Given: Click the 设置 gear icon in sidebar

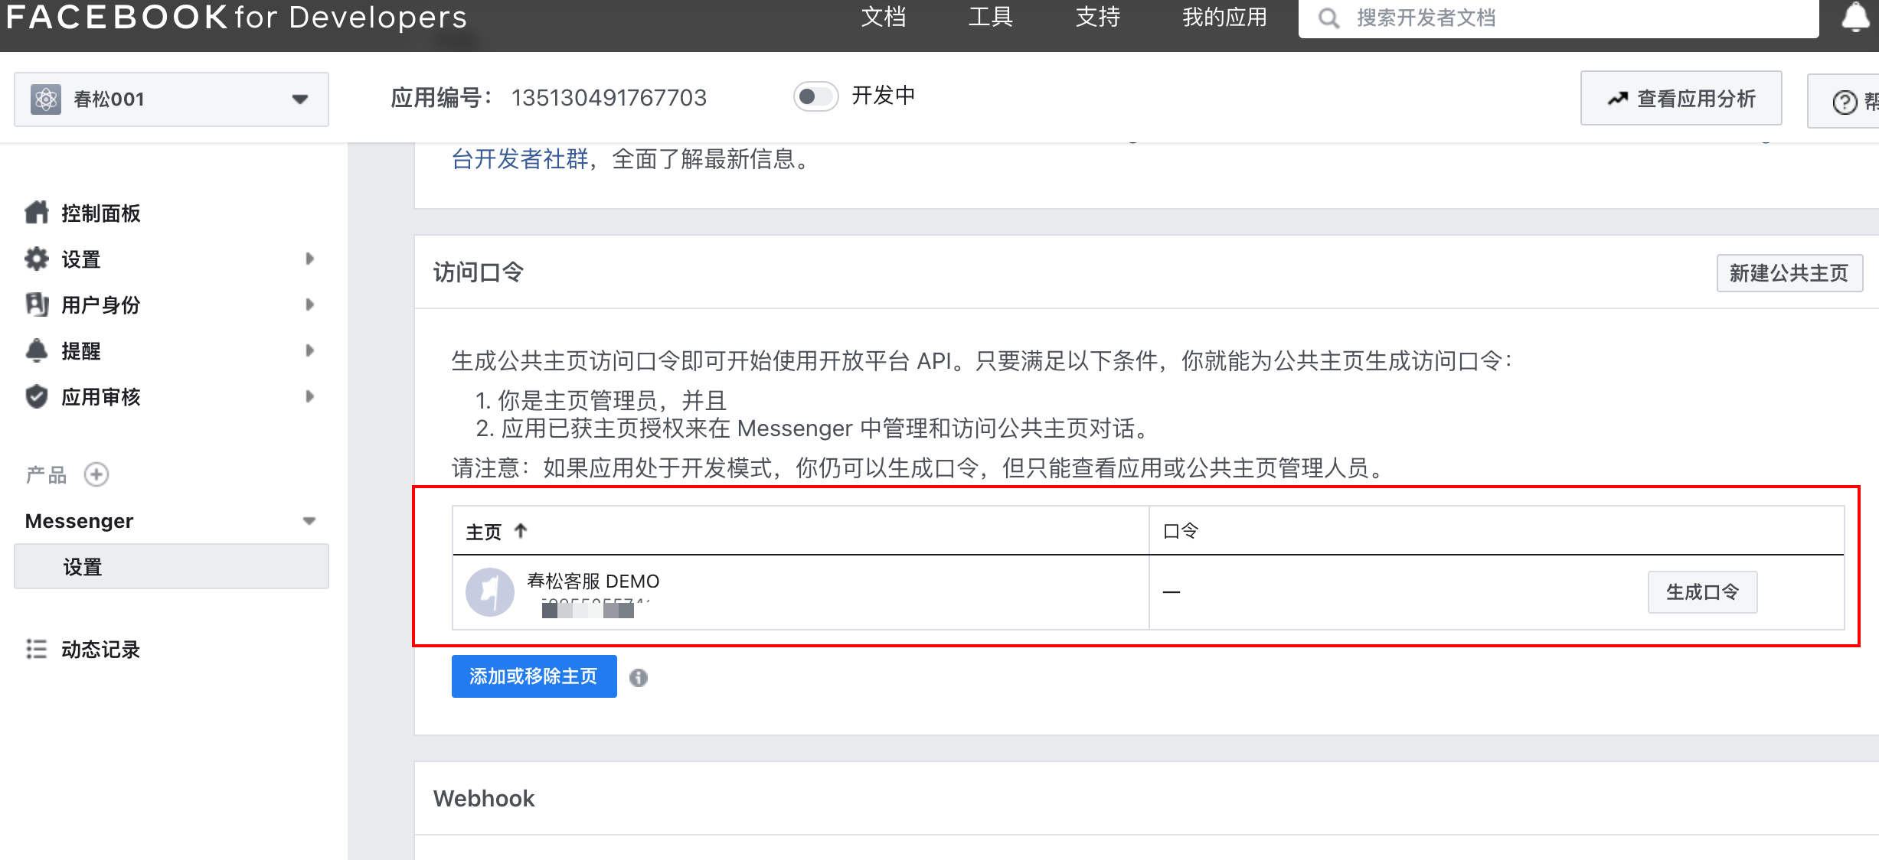Looking at the screenshot, I should 37,259.
